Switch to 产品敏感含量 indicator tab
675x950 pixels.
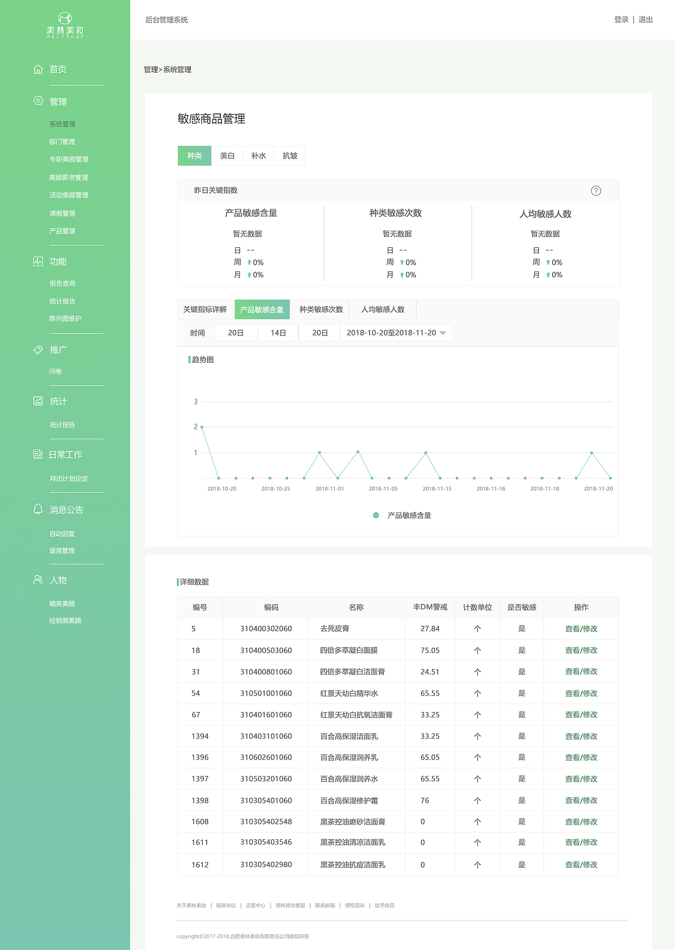point(262,310)
